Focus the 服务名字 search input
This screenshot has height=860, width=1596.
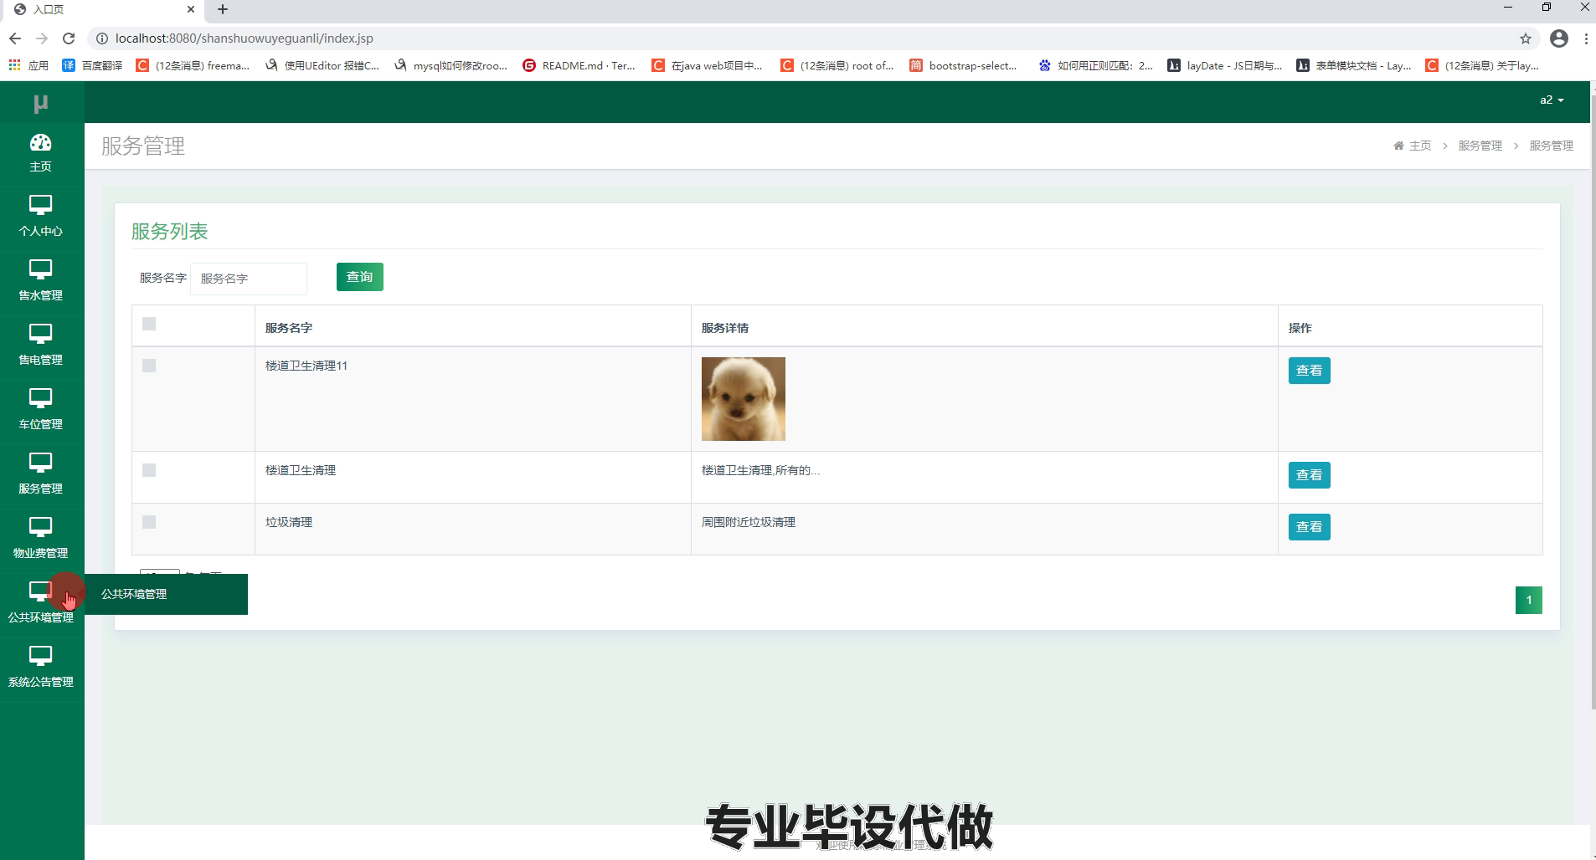[x=249, y=279]
